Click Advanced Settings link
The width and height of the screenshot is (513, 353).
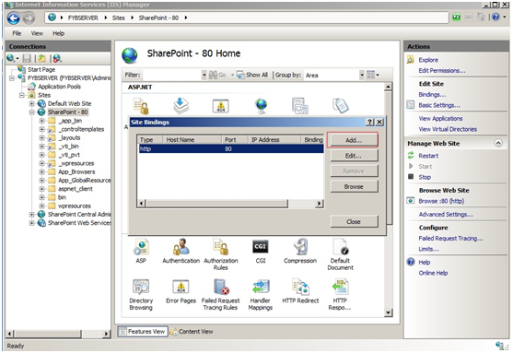point(446,215)
